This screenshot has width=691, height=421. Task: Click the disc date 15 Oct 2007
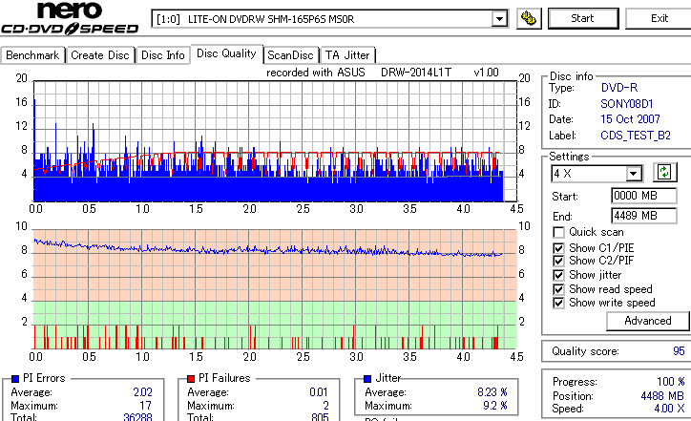[630, 119]
